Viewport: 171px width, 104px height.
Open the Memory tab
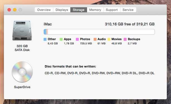(x=95, y=10)
